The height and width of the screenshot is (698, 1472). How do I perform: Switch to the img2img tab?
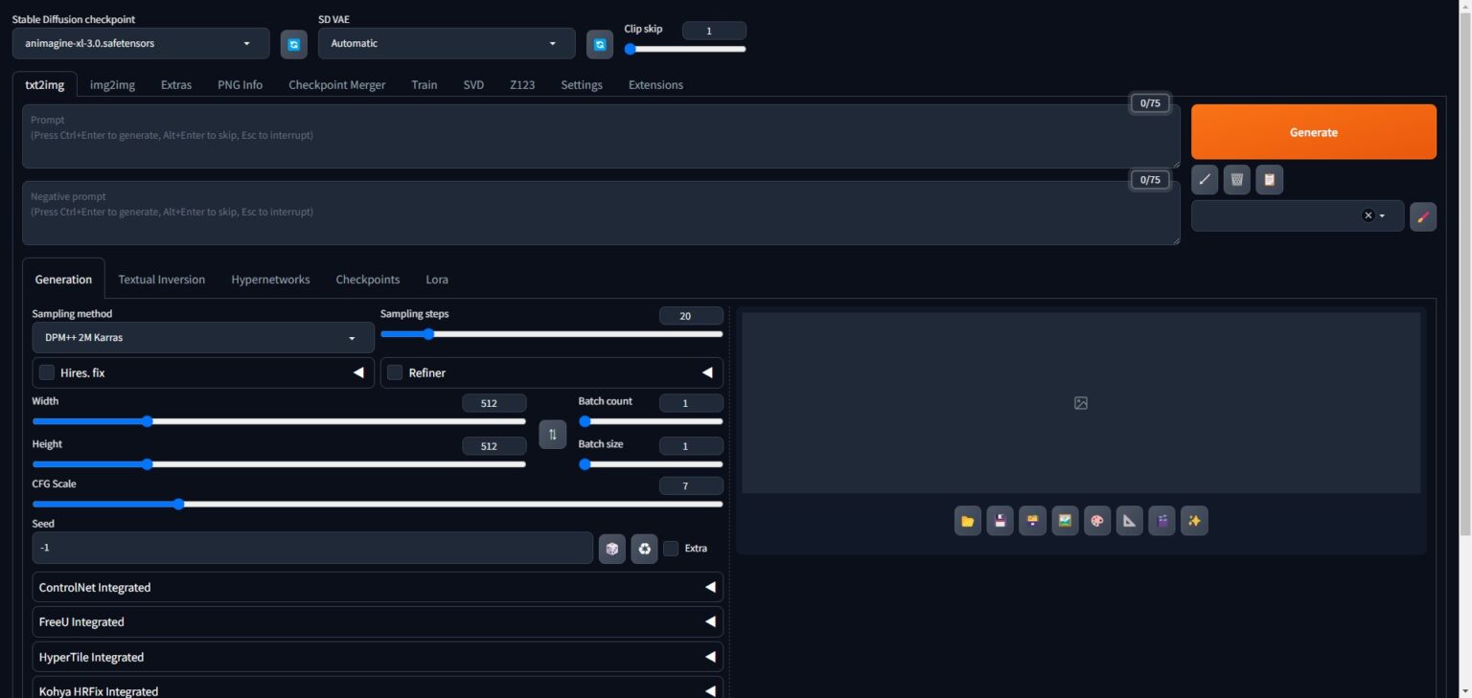coord(111,84)
